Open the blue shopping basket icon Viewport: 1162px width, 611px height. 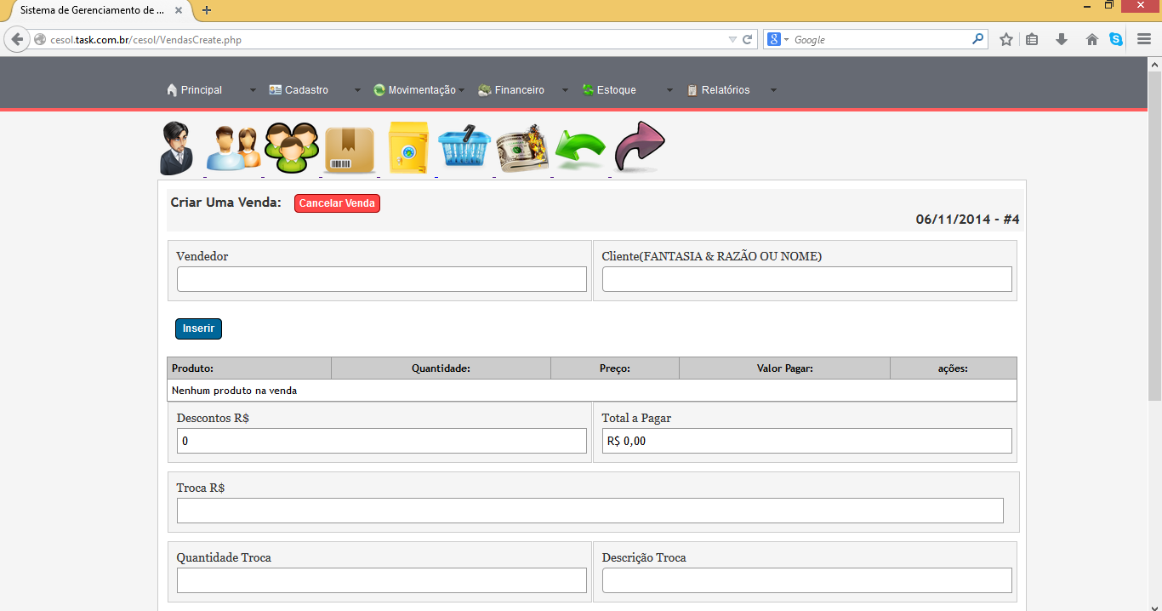(x=464, y=148)
